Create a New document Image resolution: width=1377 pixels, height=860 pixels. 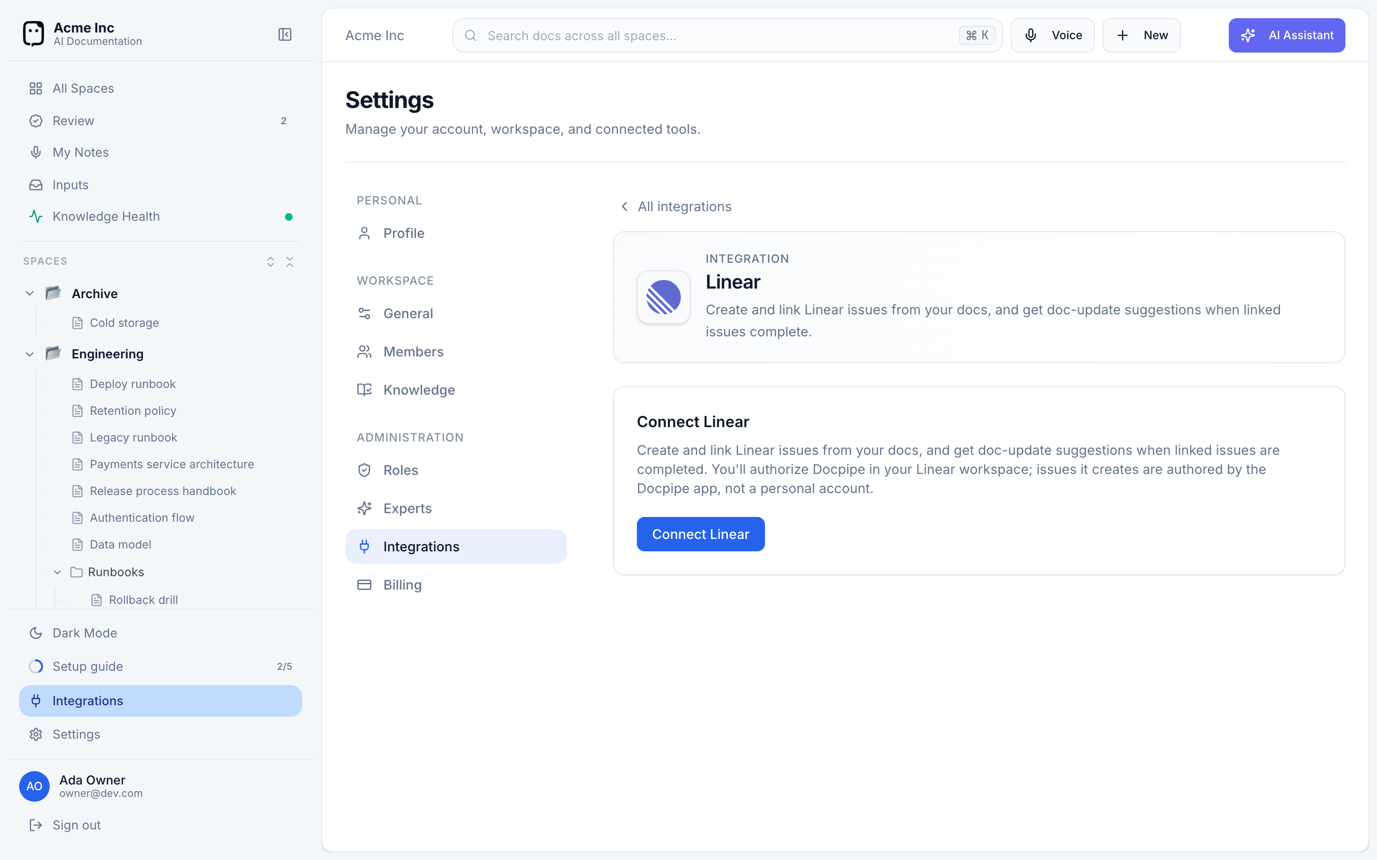tap(1141, 35)
